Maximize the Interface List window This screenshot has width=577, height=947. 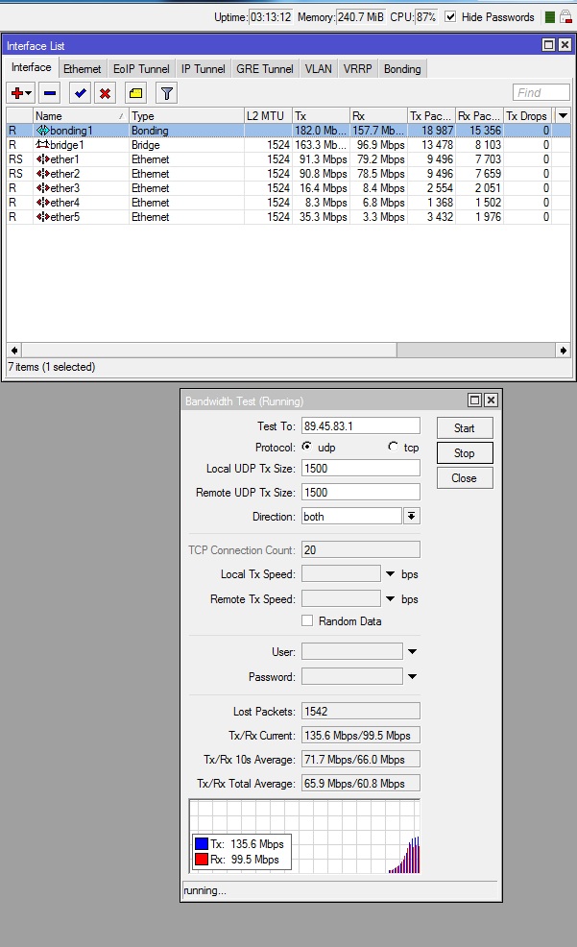click(x=548, y=45)
